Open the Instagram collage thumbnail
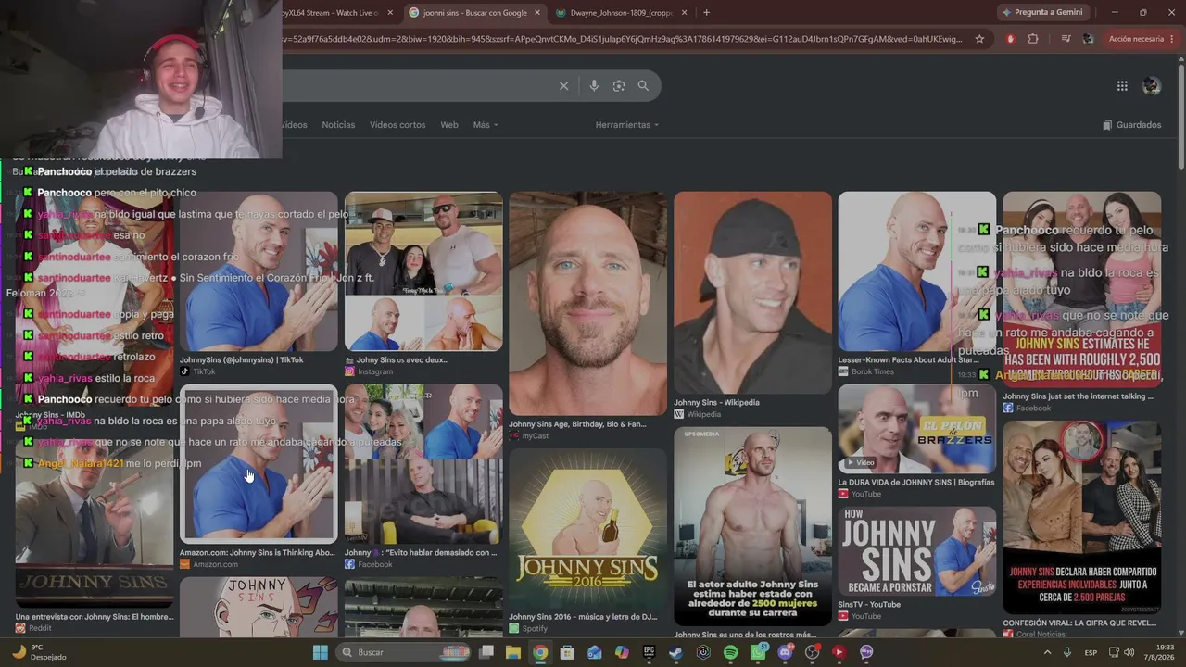 coord(423,271)
